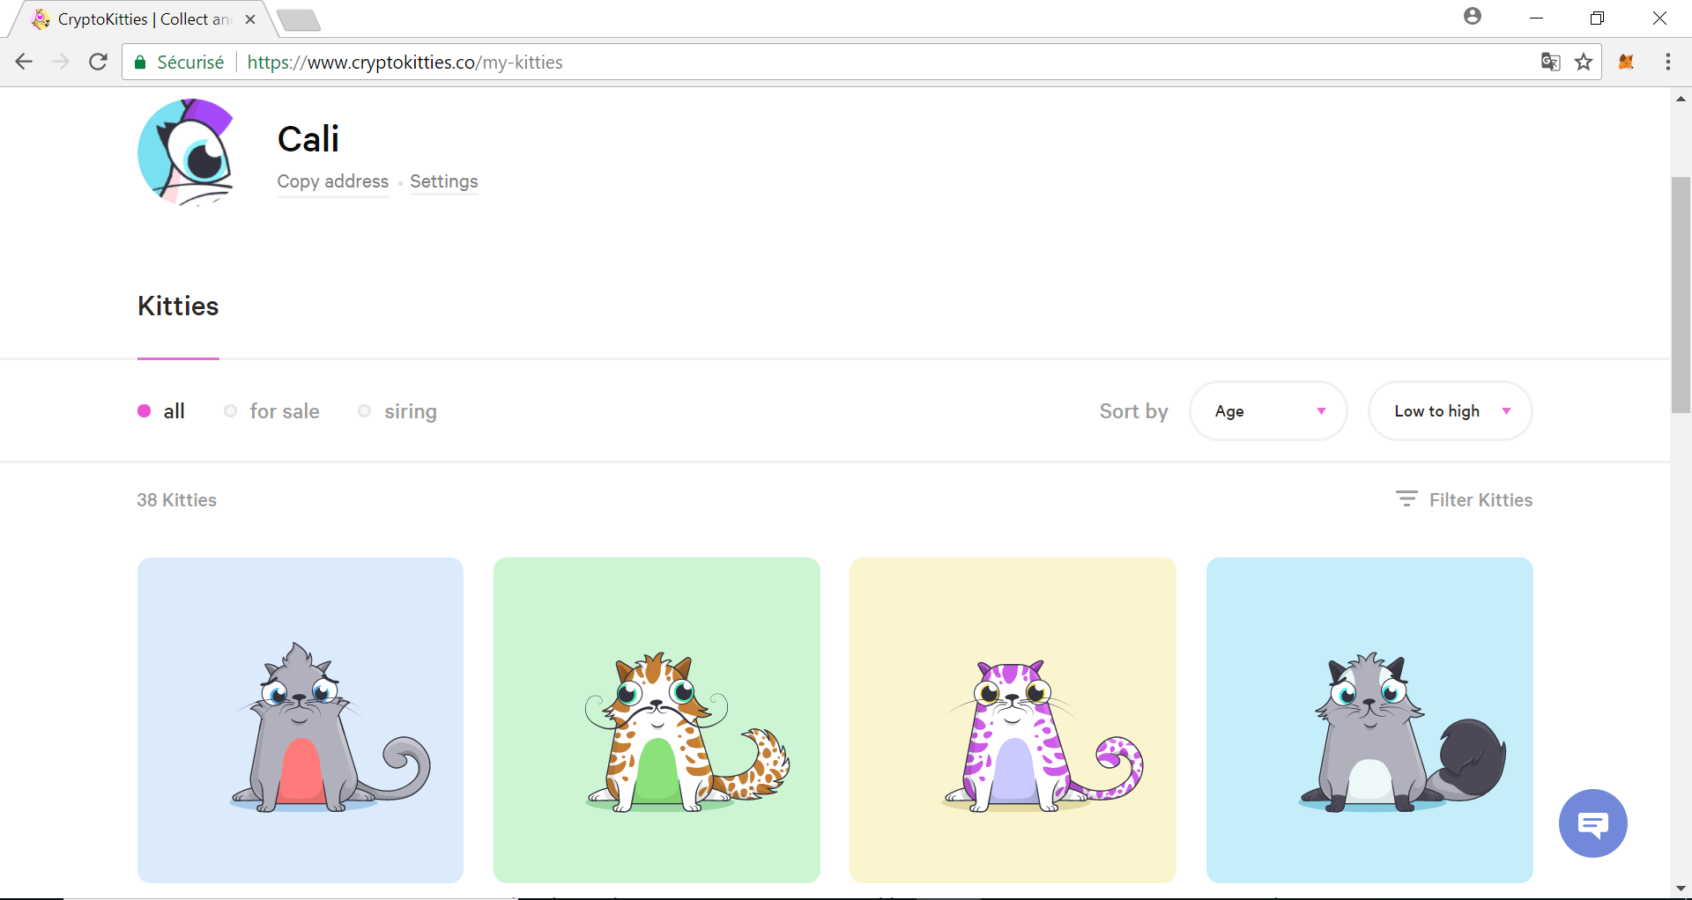Viewport: 1692px width, 900px height.
Task: Minimize the Chrome window
Action: click(x=1536, y=18)
